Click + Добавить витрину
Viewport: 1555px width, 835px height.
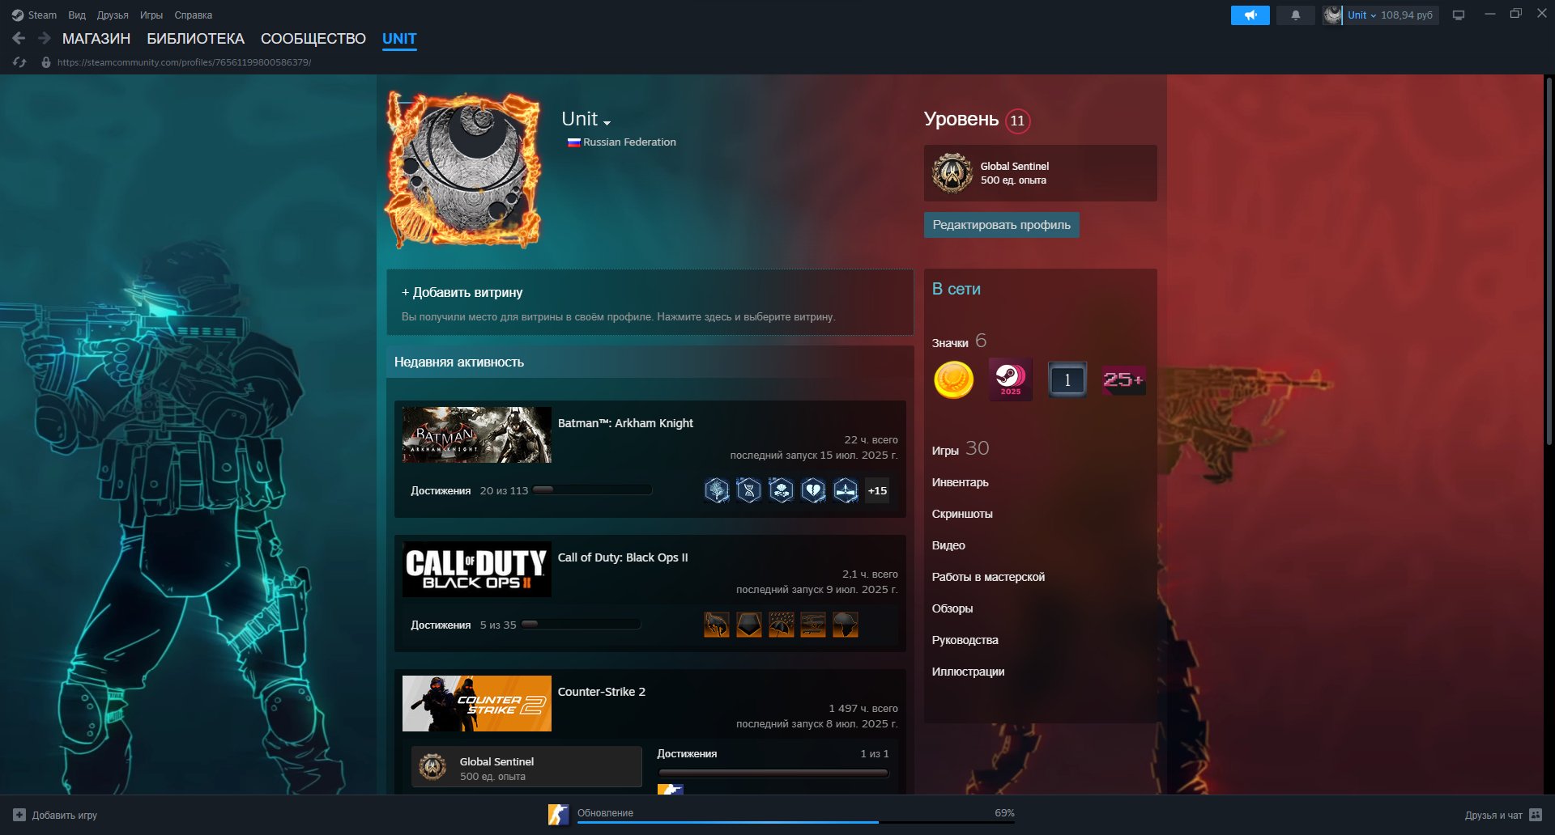tap(462, 292)
